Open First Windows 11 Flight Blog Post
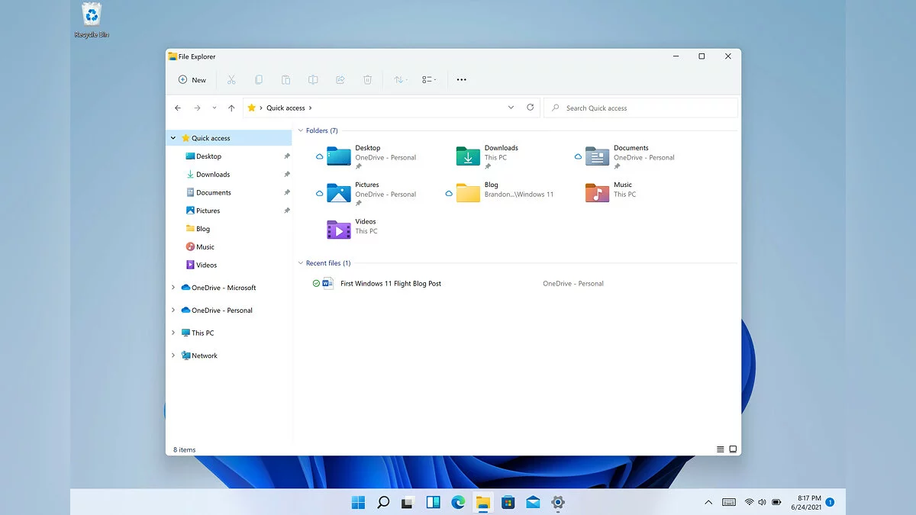 (x=390, y=284)
